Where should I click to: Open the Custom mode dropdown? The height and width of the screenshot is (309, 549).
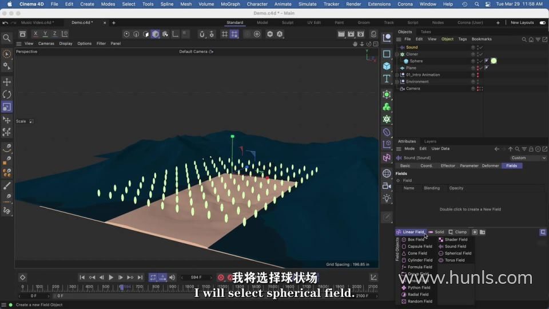(528, 158)
